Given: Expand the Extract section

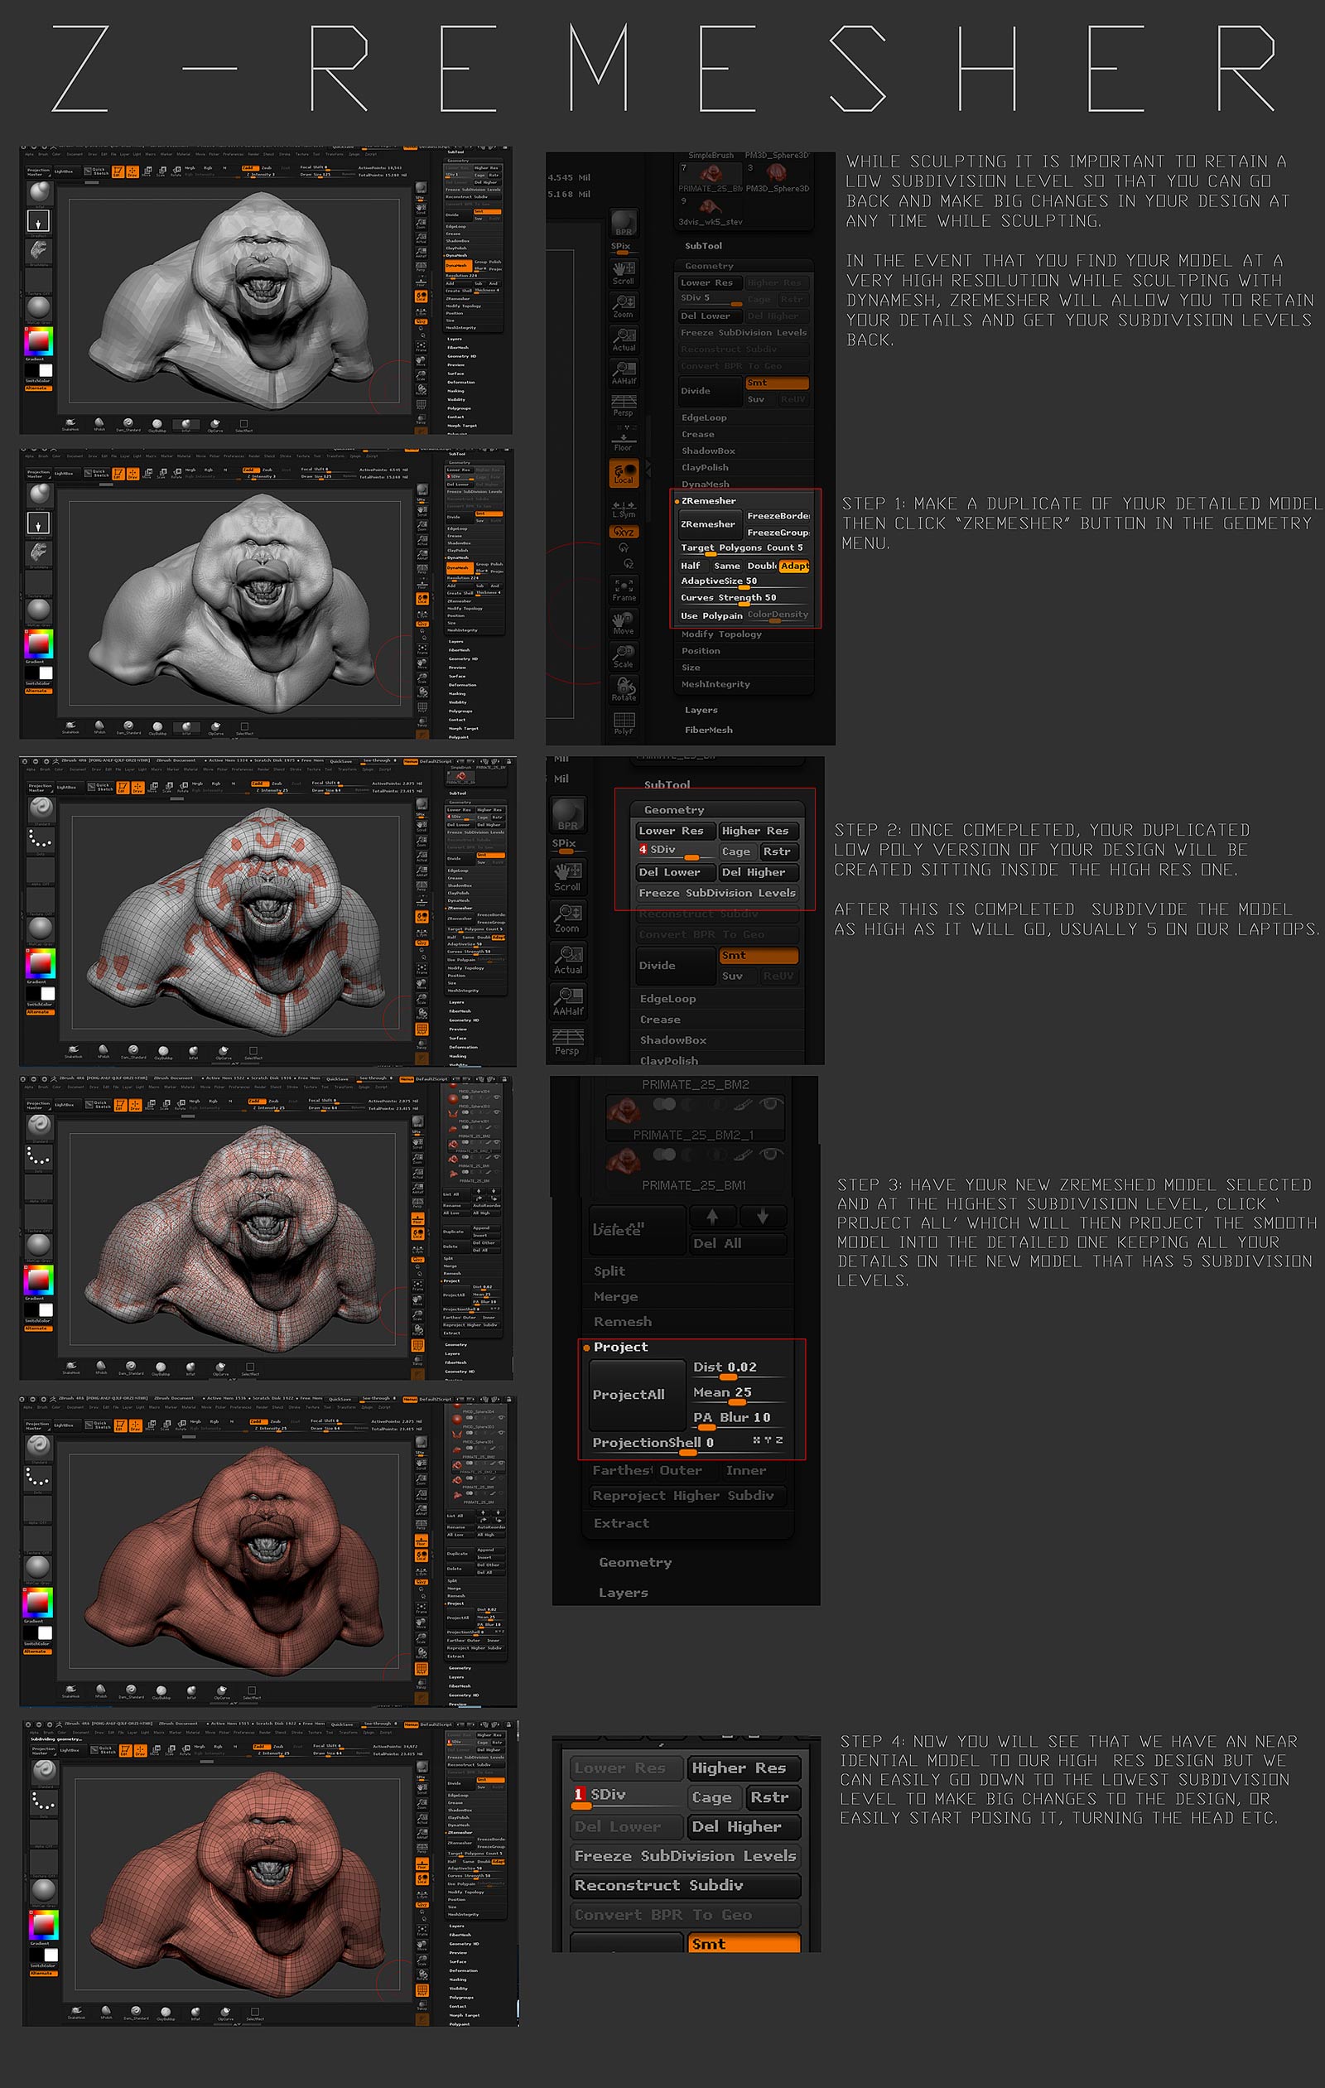Looking at the screenshot, I should [x=621, y=1522].
